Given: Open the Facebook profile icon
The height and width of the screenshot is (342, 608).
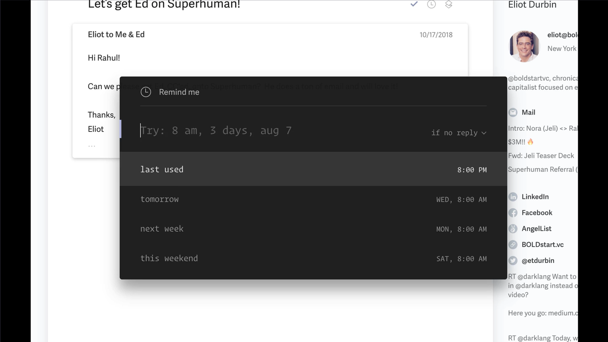Looking at the screenshot, I should pyautogui.click(x=513, y=213).
